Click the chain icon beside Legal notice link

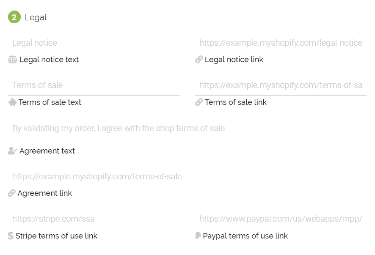tap(199, 59)
